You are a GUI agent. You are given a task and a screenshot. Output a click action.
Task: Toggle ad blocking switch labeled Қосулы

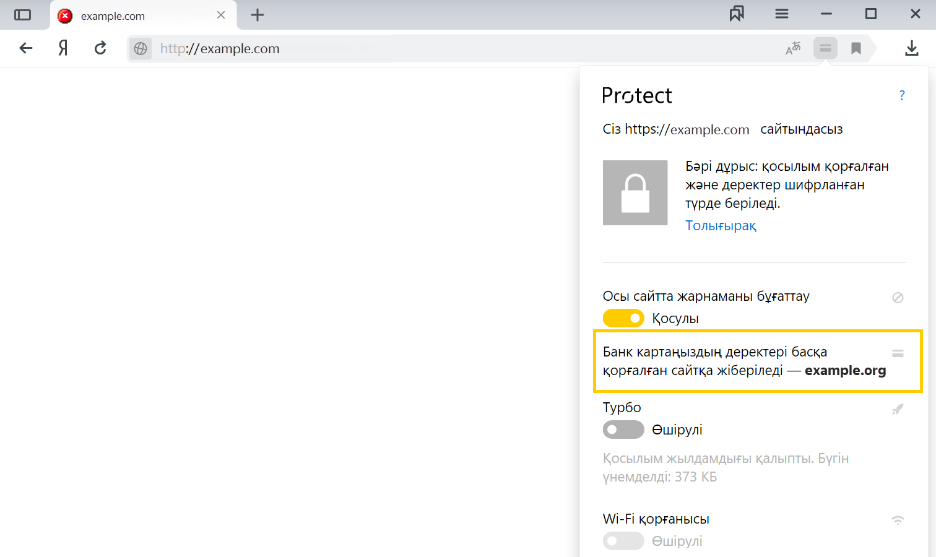click(x=623, y=318)
